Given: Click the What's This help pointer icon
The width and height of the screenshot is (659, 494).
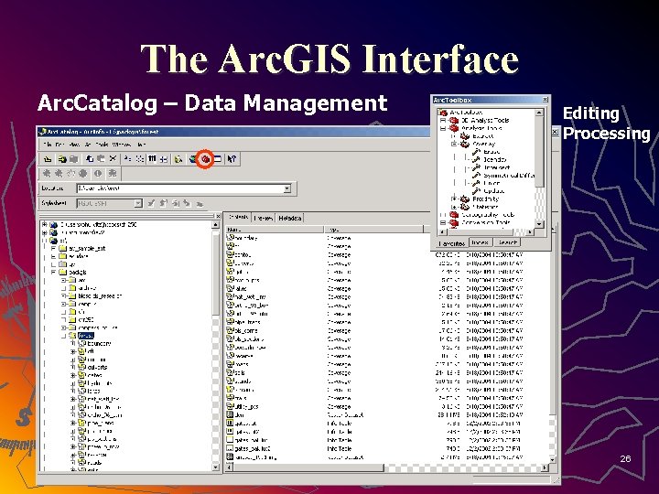Looking at the screenshot, I should click(x=232, y=159).
